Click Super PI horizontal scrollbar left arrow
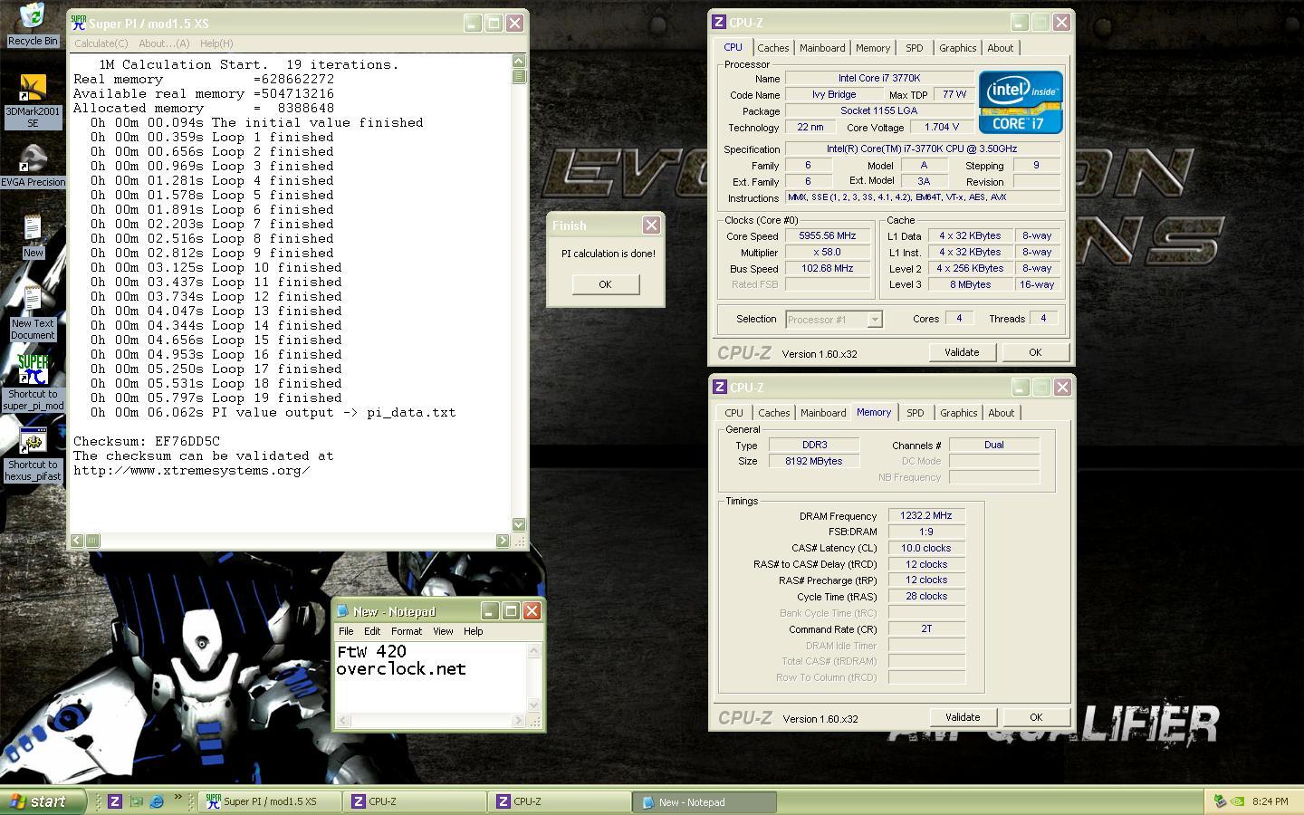 [77, 541]
